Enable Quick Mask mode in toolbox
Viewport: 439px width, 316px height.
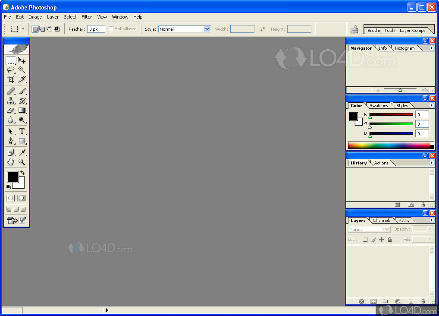click(21, 198)
